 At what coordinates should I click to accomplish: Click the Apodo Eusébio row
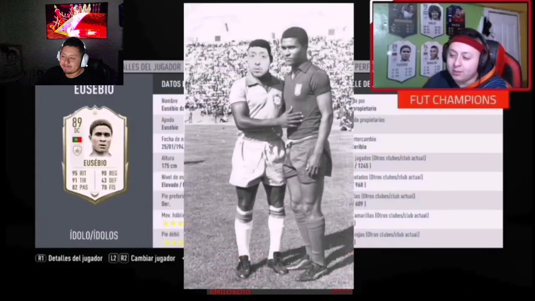point(168,123)
